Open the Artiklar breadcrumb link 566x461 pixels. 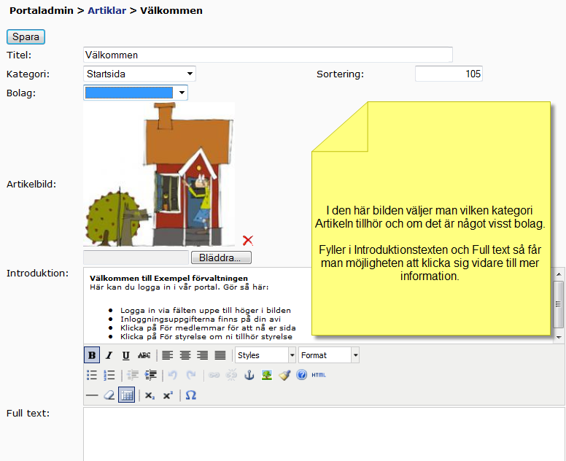click(x=106, y=10)
